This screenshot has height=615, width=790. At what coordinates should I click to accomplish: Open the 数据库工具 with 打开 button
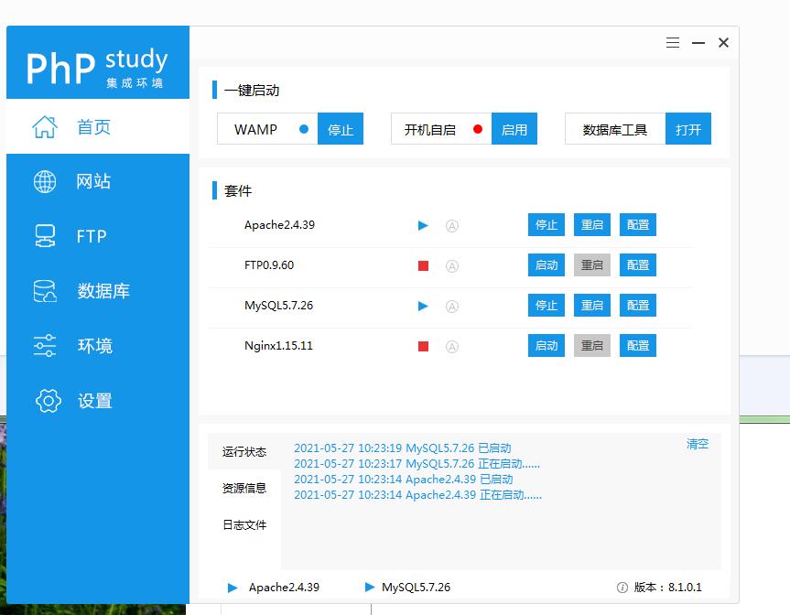pyautogui.click(x=688, y=129)
